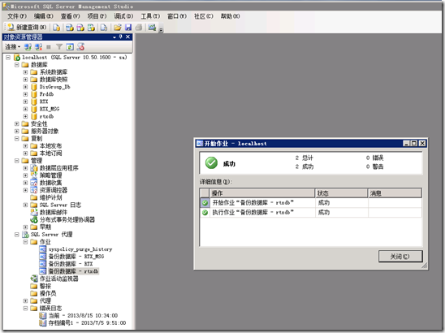Image resolution: width=445 pixels, height=333 pixels.
Task: Expand the 安全性 folder
Action: (17, 123)
